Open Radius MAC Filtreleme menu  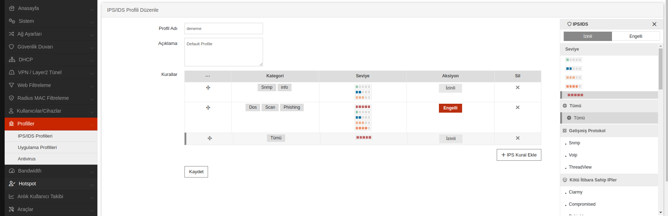click(x=51, y=98)
